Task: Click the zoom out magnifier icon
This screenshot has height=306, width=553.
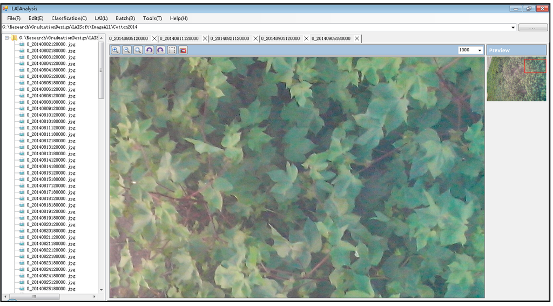Action: tap(127, 50)
